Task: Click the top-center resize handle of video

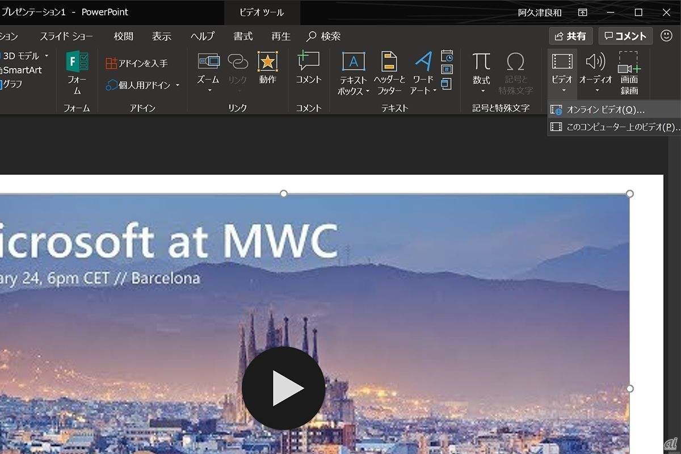Action: (284, 194)
